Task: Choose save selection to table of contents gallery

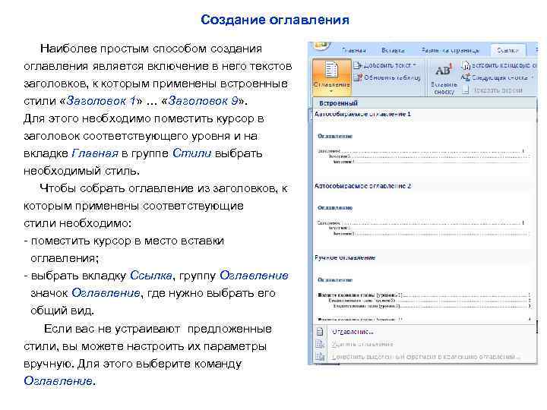Action: (425, 357)
